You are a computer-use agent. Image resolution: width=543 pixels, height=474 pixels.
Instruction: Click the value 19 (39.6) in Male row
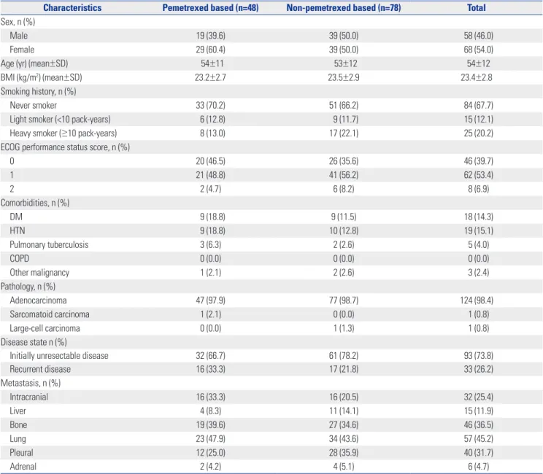210,36
